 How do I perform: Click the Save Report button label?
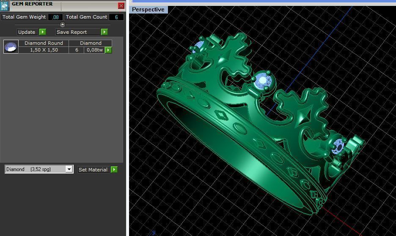pyautogui.click(x=78, y=32)
